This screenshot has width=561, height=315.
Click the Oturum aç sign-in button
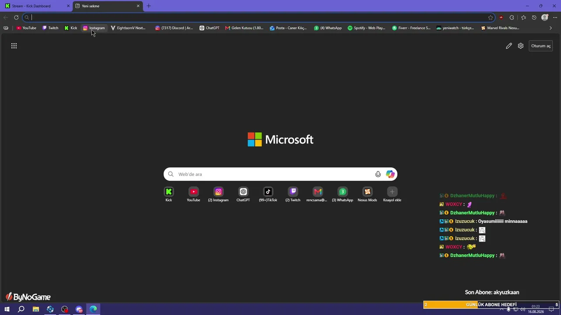541,46
